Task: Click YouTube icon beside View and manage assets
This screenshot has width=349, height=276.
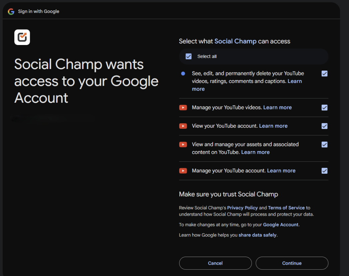Action: pyautogui.click(x=183, y=145)
